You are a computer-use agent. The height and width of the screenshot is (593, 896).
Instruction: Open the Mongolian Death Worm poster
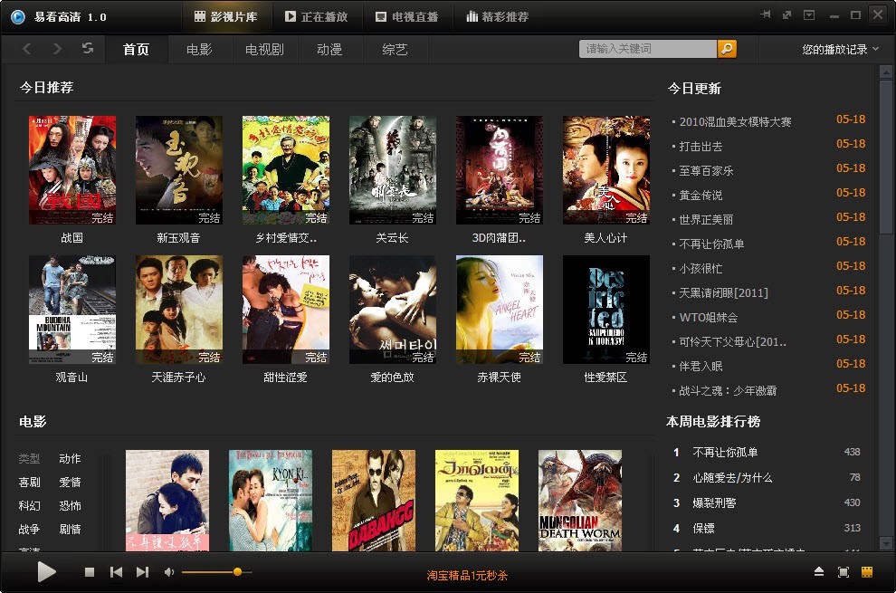tap(580, 501)
